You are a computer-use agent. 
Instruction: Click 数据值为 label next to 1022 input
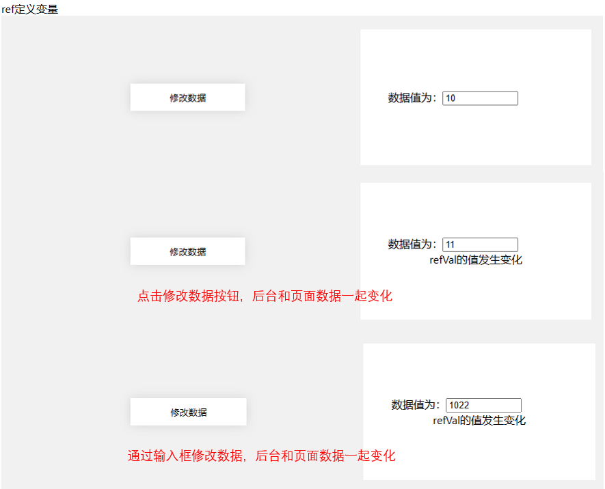pyautogui.click(x=416, y=405)
